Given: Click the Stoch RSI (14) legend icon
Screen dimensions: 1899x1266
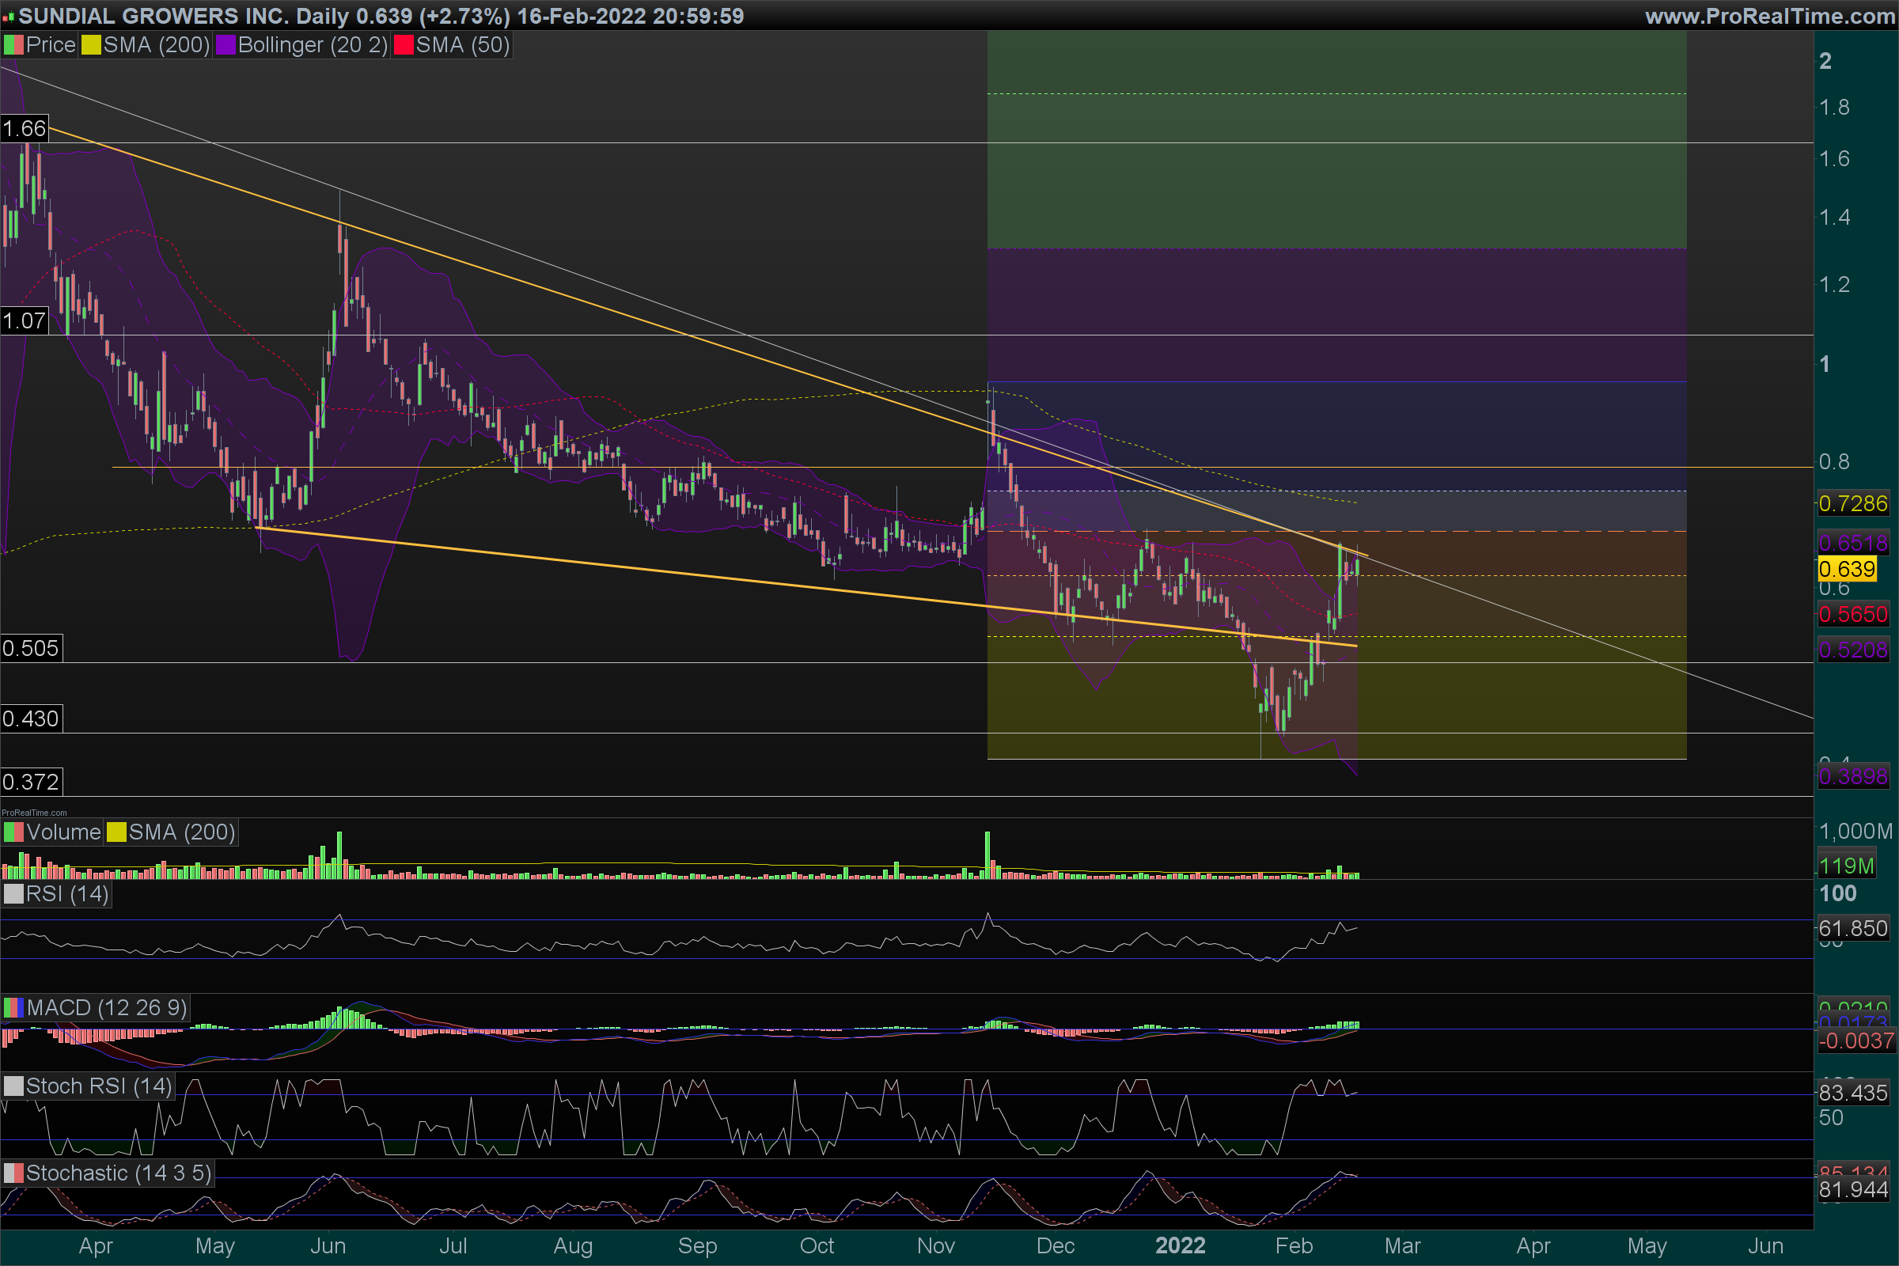Looking at the screenshot, I should (x=13, y=1086).
